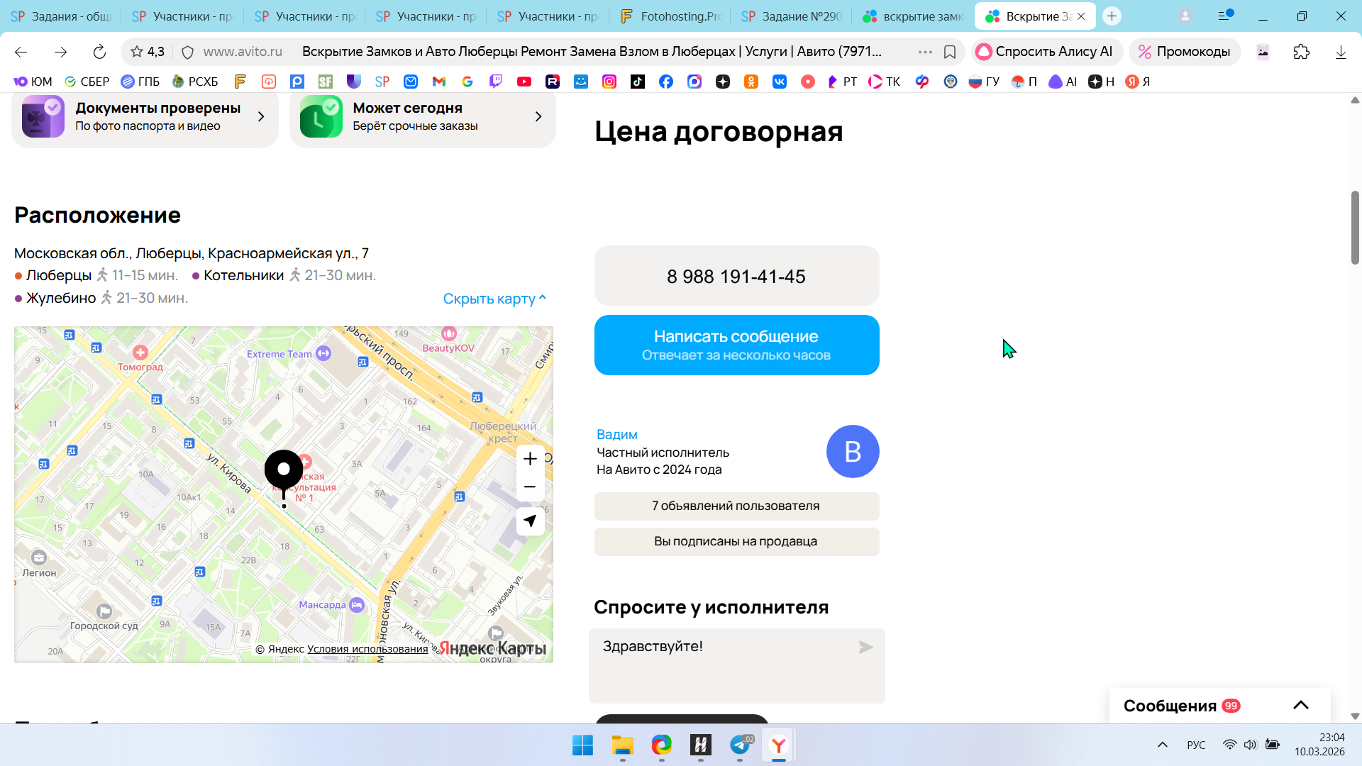Reload the page with refresh icon
The height and width of the screenshot is (766, 1362).
tap(99, 52)
